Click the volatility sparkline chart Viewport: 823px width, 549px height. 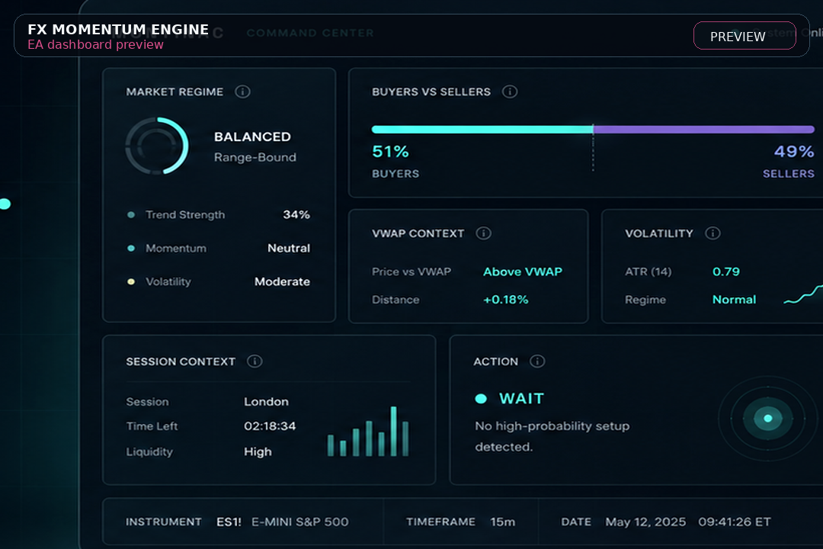point(803,294)
